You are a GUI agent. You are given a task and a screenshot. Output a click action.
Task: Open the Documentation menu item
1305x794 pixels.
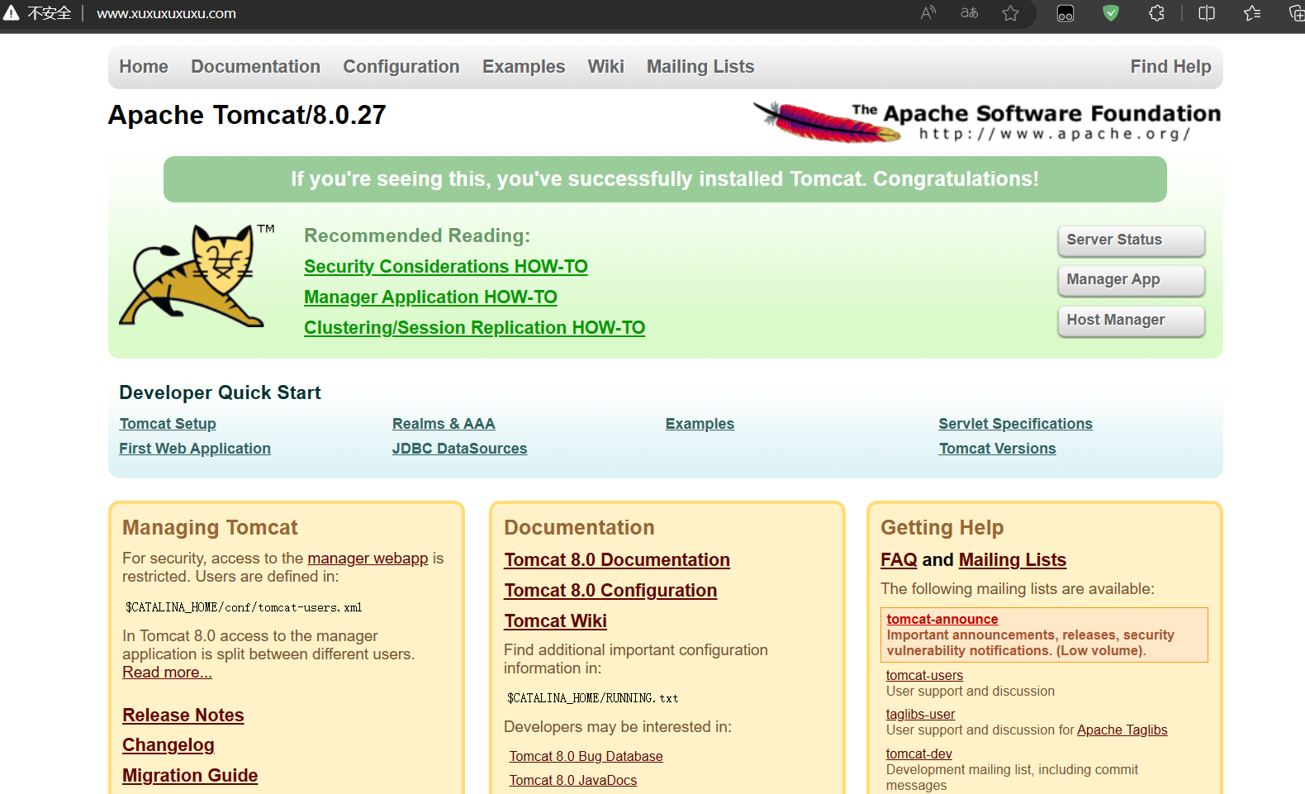(x=255, y=67)
